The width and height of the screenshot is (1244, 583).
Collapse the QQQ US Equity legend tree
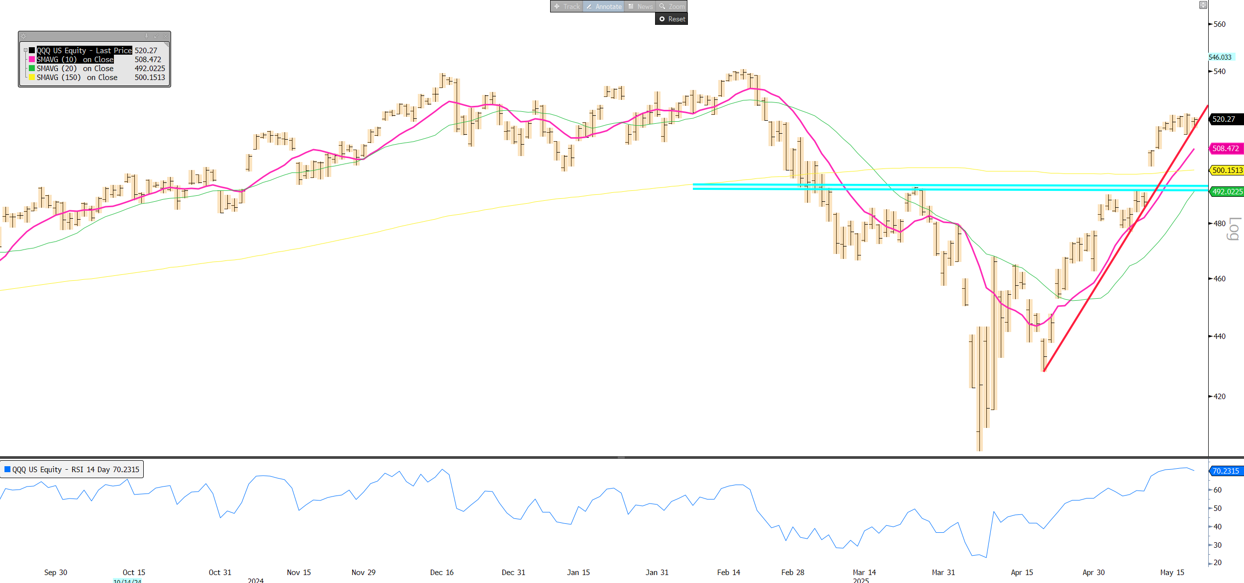coord(25,50)
